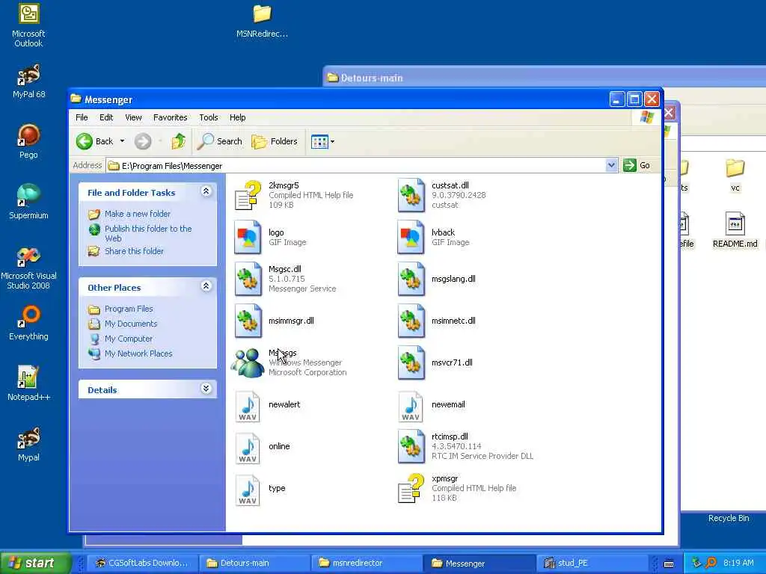Viewport: 766px width, 574px height.
Task: Open the Back button history dropdown
Action: click(122, 141)
